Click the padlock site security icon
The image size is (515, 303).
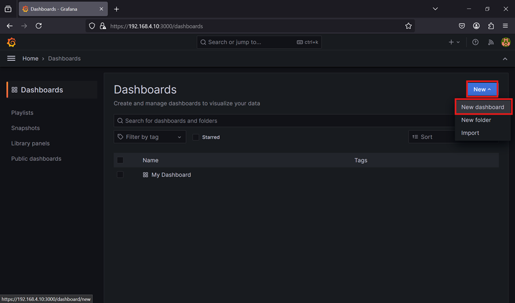(103, 26)
